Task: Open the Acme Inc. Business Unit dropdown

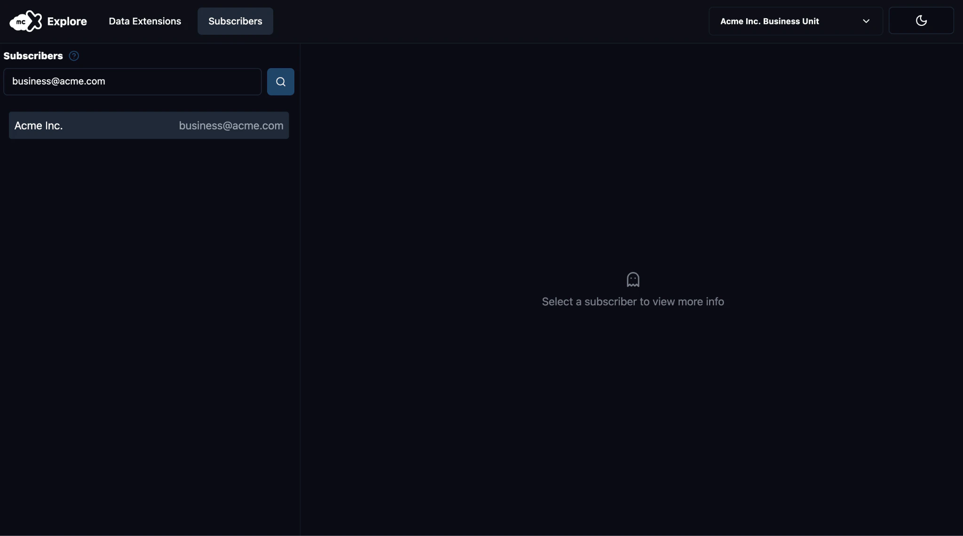Action: tap(796, 21)
